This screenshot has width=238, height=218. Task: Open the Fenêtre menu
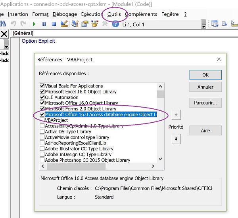170,14
